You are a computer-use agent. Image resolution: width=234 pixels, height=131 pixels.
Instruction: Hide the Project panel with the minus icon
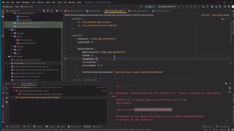coord(61,11)
